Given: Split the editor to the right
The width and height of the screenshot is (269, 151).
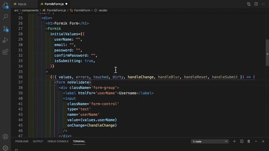Looking at the screenshot, I should click(x=256, y=4).
